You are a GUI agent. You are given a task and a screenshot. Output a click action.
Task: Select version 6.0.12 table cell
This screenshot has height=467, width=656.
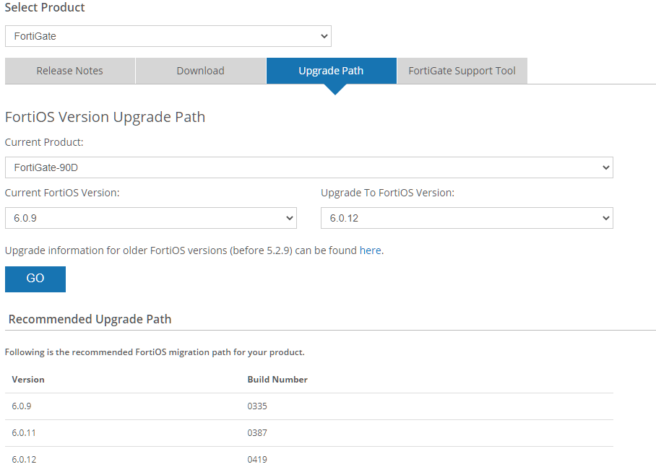tap(24, 459)
